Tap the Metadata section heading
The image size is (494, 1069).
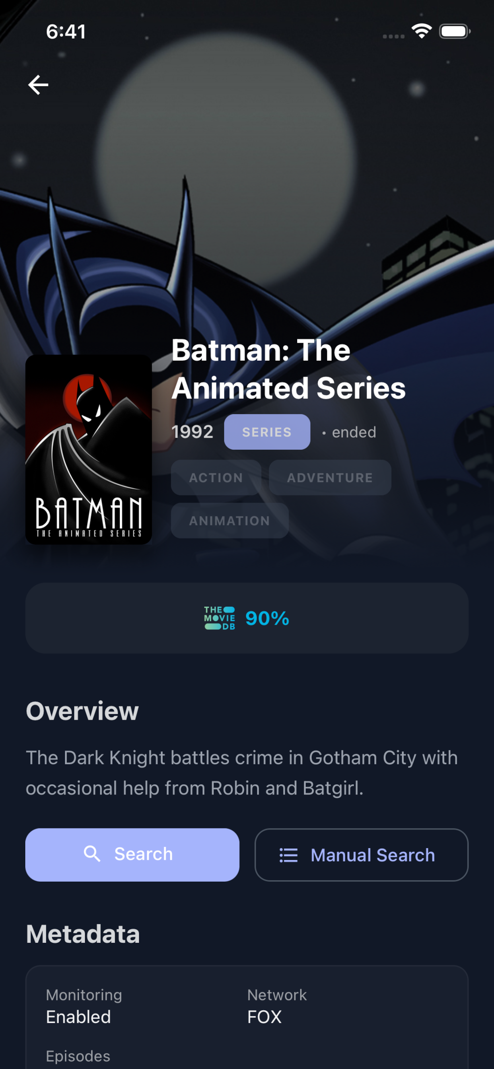pyautogui.click(x=83, y=934)
